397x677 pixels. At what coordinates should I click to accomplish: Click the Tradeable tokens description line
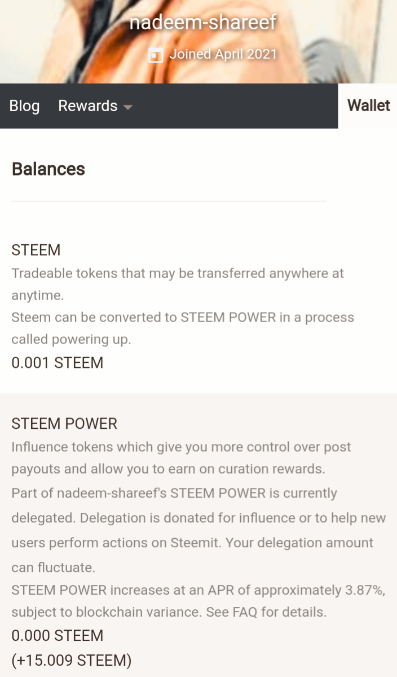point(178,274)
